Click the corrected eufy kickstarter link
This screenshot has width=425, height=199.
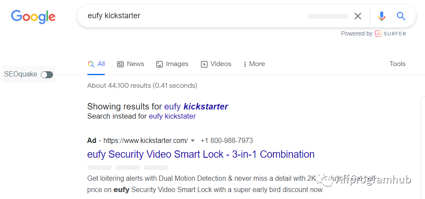(x=196, y=106)
